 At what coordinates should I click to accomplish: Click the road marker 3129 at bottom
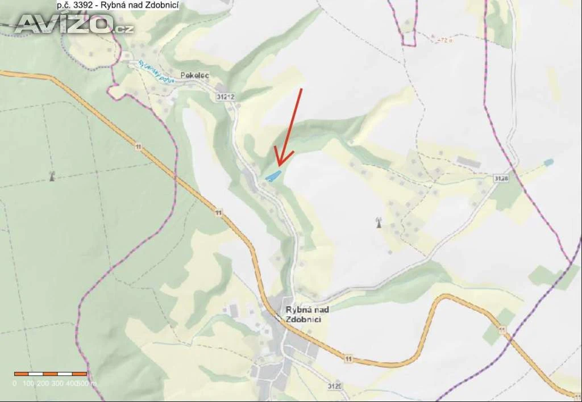pyautogui.click(x=334, y=386)
